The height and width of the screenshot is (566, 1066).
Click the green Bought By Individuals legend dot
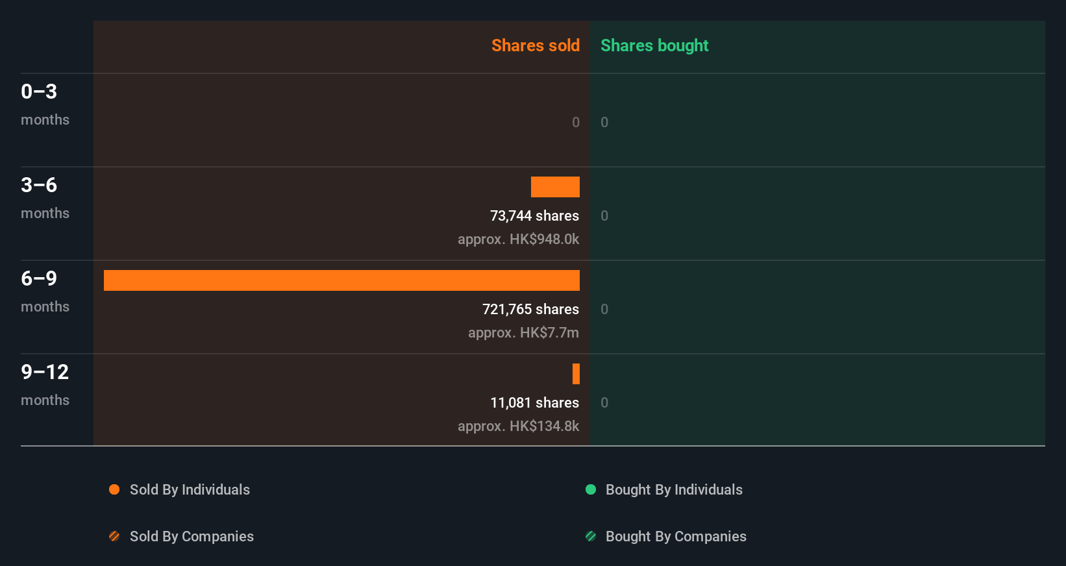(x=591, y=489)
